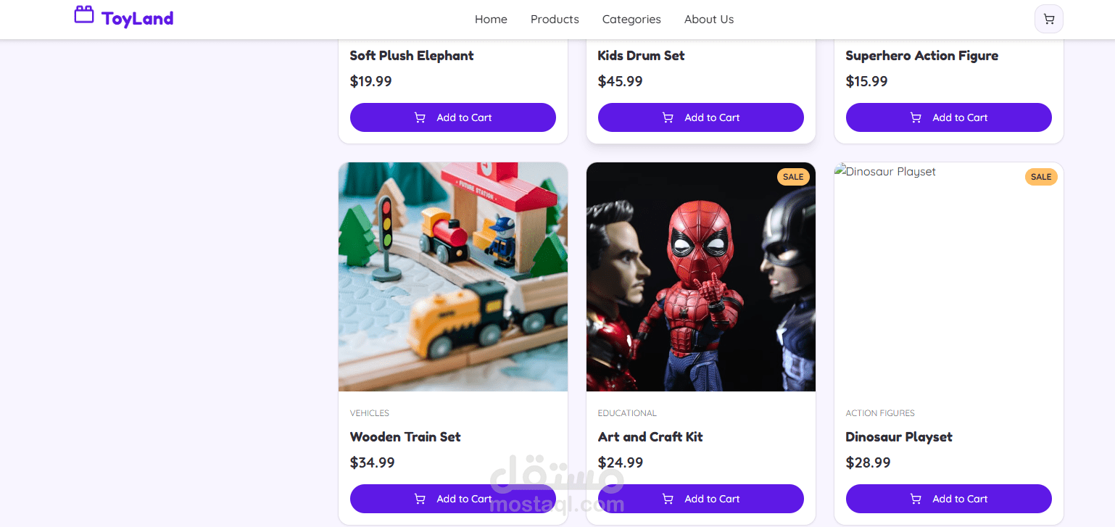Click the Art and Craft Kit product image
Viewport: 1115px width, 527px height.
(701, 277)
